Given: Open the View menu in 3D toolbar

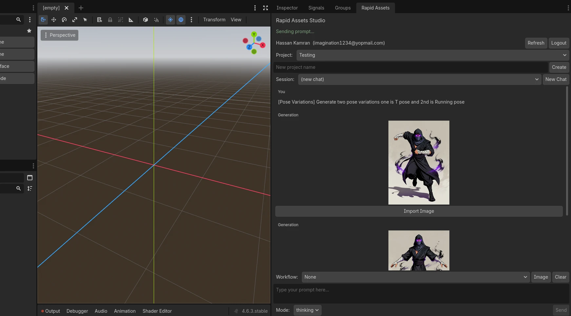Looking at the screenshot, I should [x=236, y=20].
